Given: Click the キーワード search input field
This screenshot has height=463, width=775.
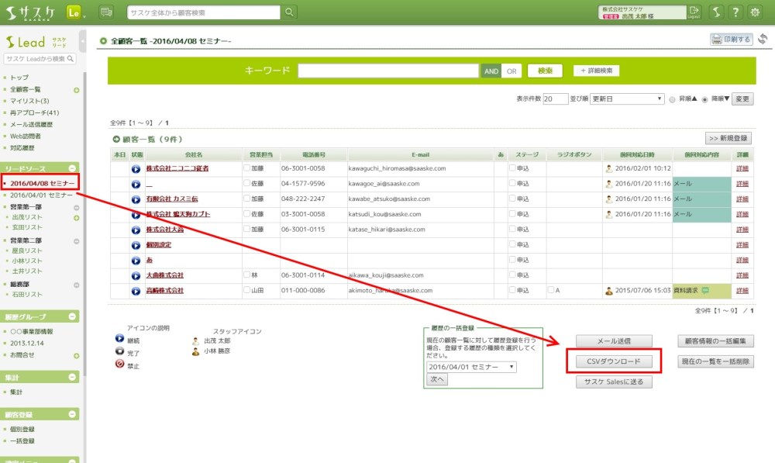Looking at the screenshot, I should click(387, 71).
